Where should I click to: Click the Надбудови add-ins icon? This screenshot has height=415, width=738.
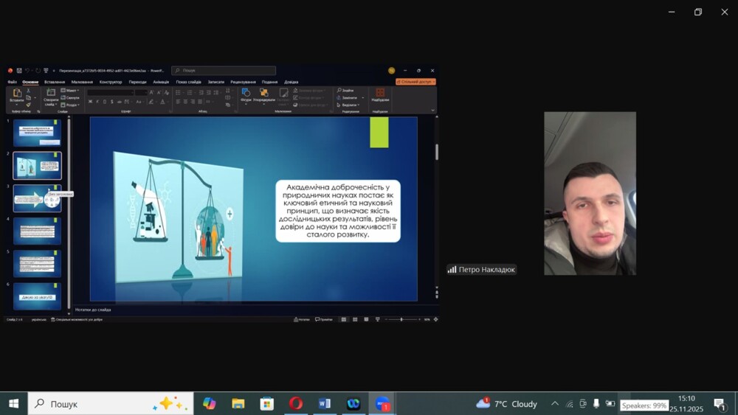[380, 95]
